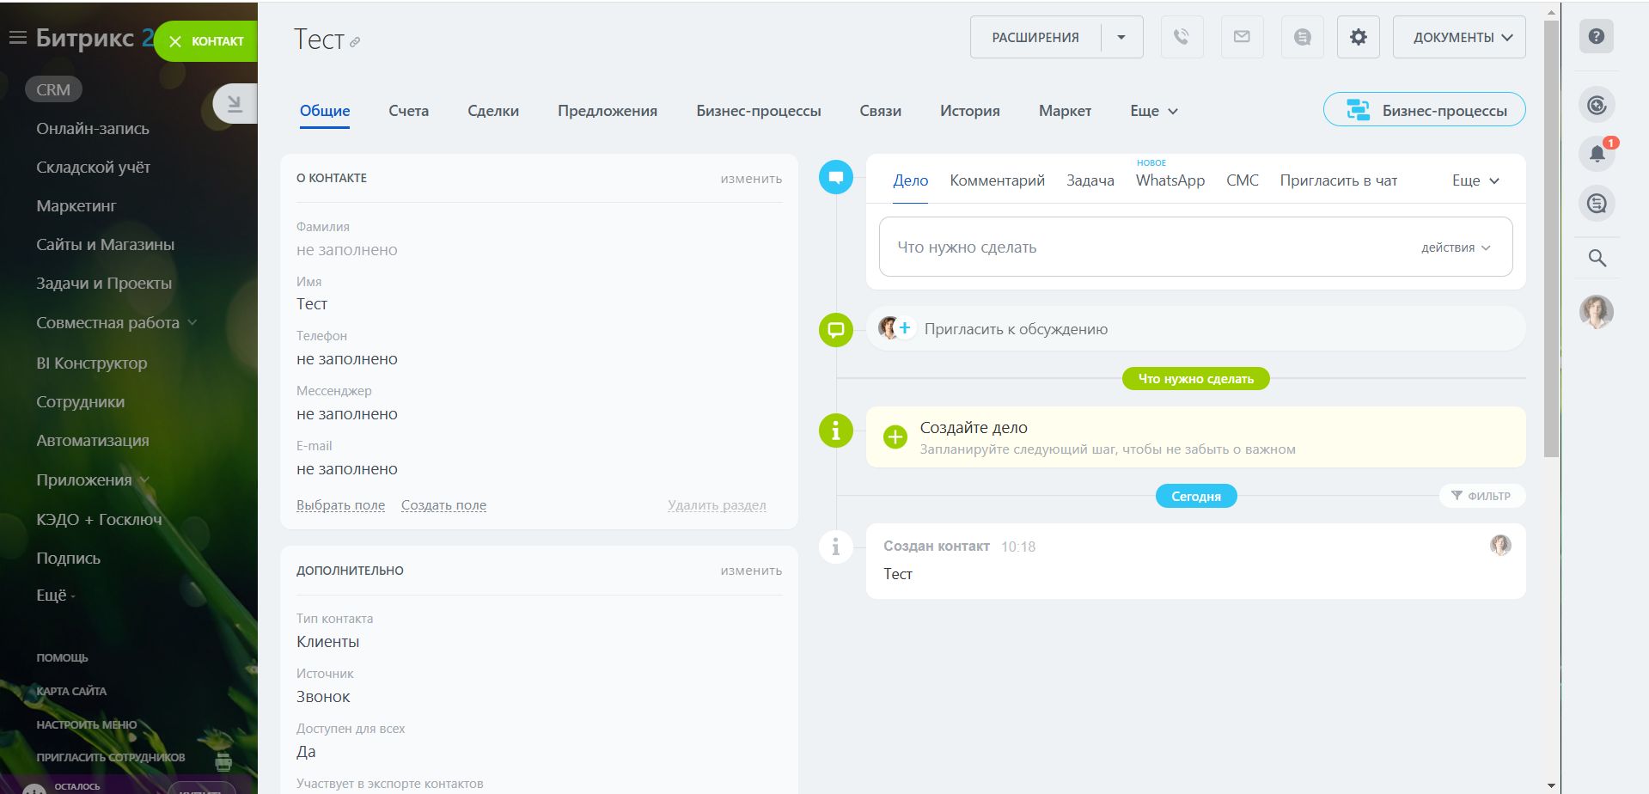Expand the РАСШИРЕНИЯ dropdown arrow
The image size is (1649, 794).
[x=1121, y=37]
